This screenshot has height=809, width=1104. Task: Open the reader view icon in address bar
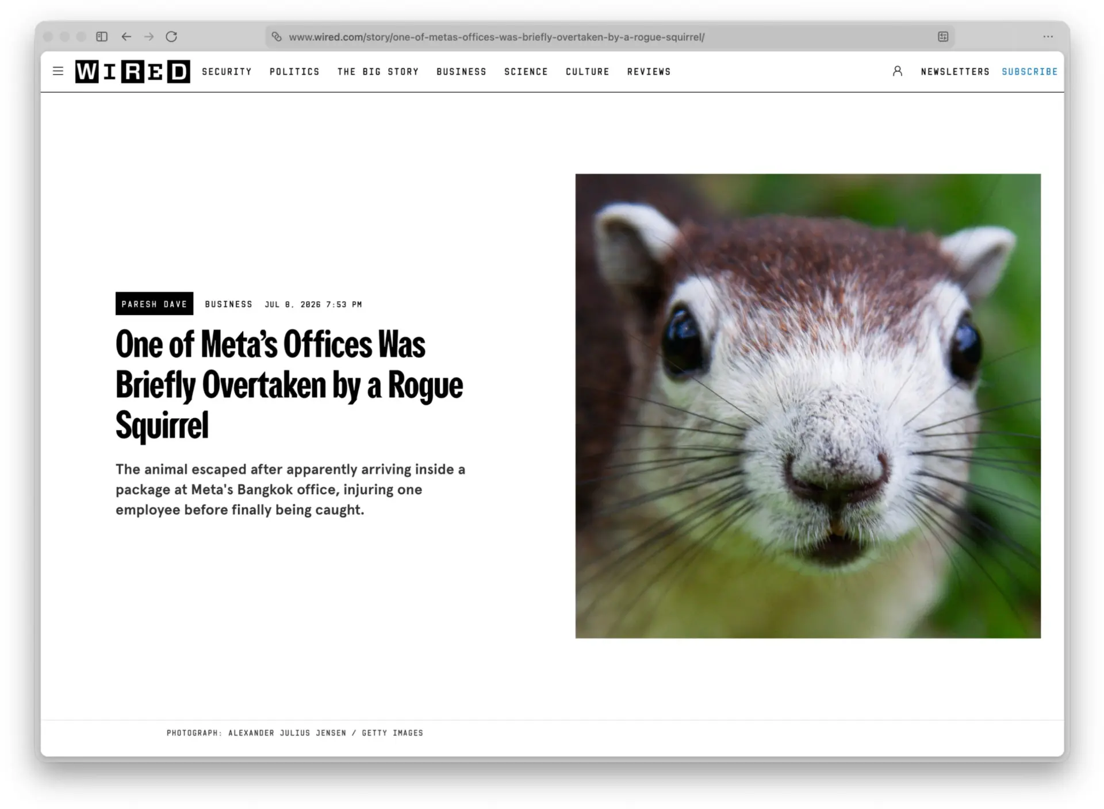click(x=943, y=37)
